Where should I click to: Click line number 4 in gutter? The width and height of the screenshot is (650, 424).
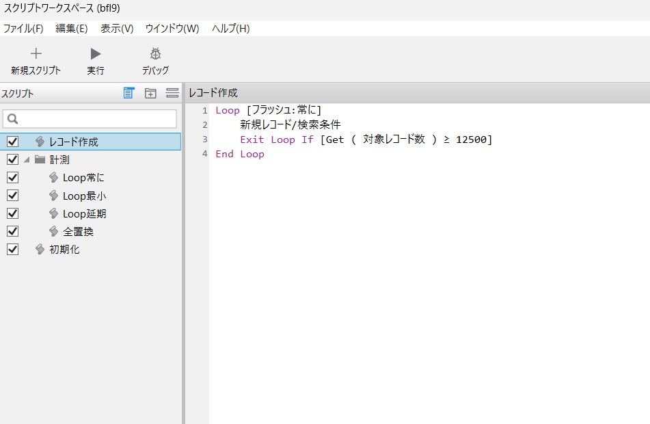click(204, 154)
